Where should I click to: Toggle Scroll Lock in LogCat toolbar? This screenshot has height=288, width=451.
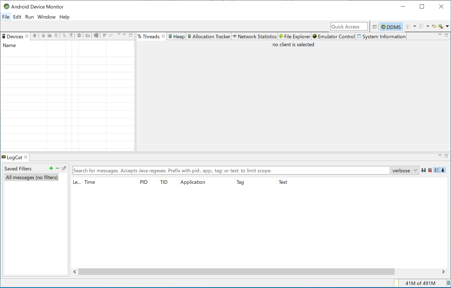pyautogui.click(x=443, y=170)
